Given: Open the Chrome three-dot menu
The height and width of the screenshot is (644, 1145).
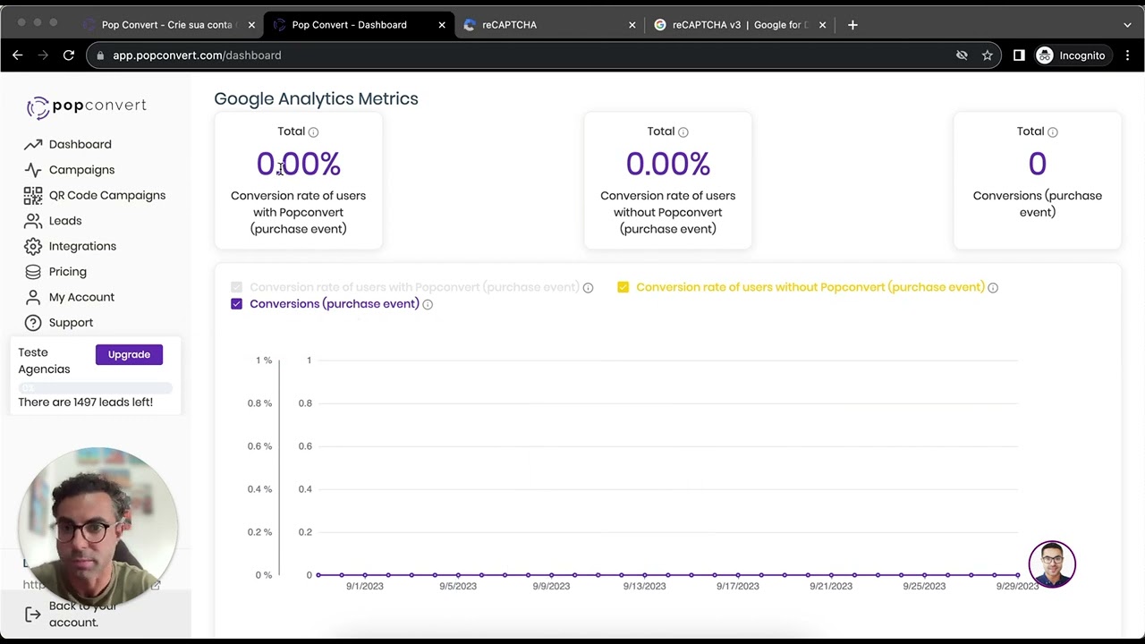Looking at the screenshot, I should 1127,55.
